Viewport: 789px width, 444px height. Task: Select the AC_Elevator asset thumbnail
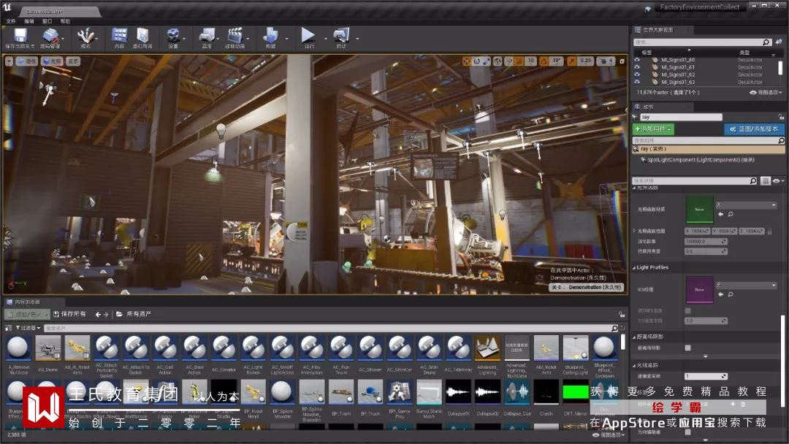[224, 348]
